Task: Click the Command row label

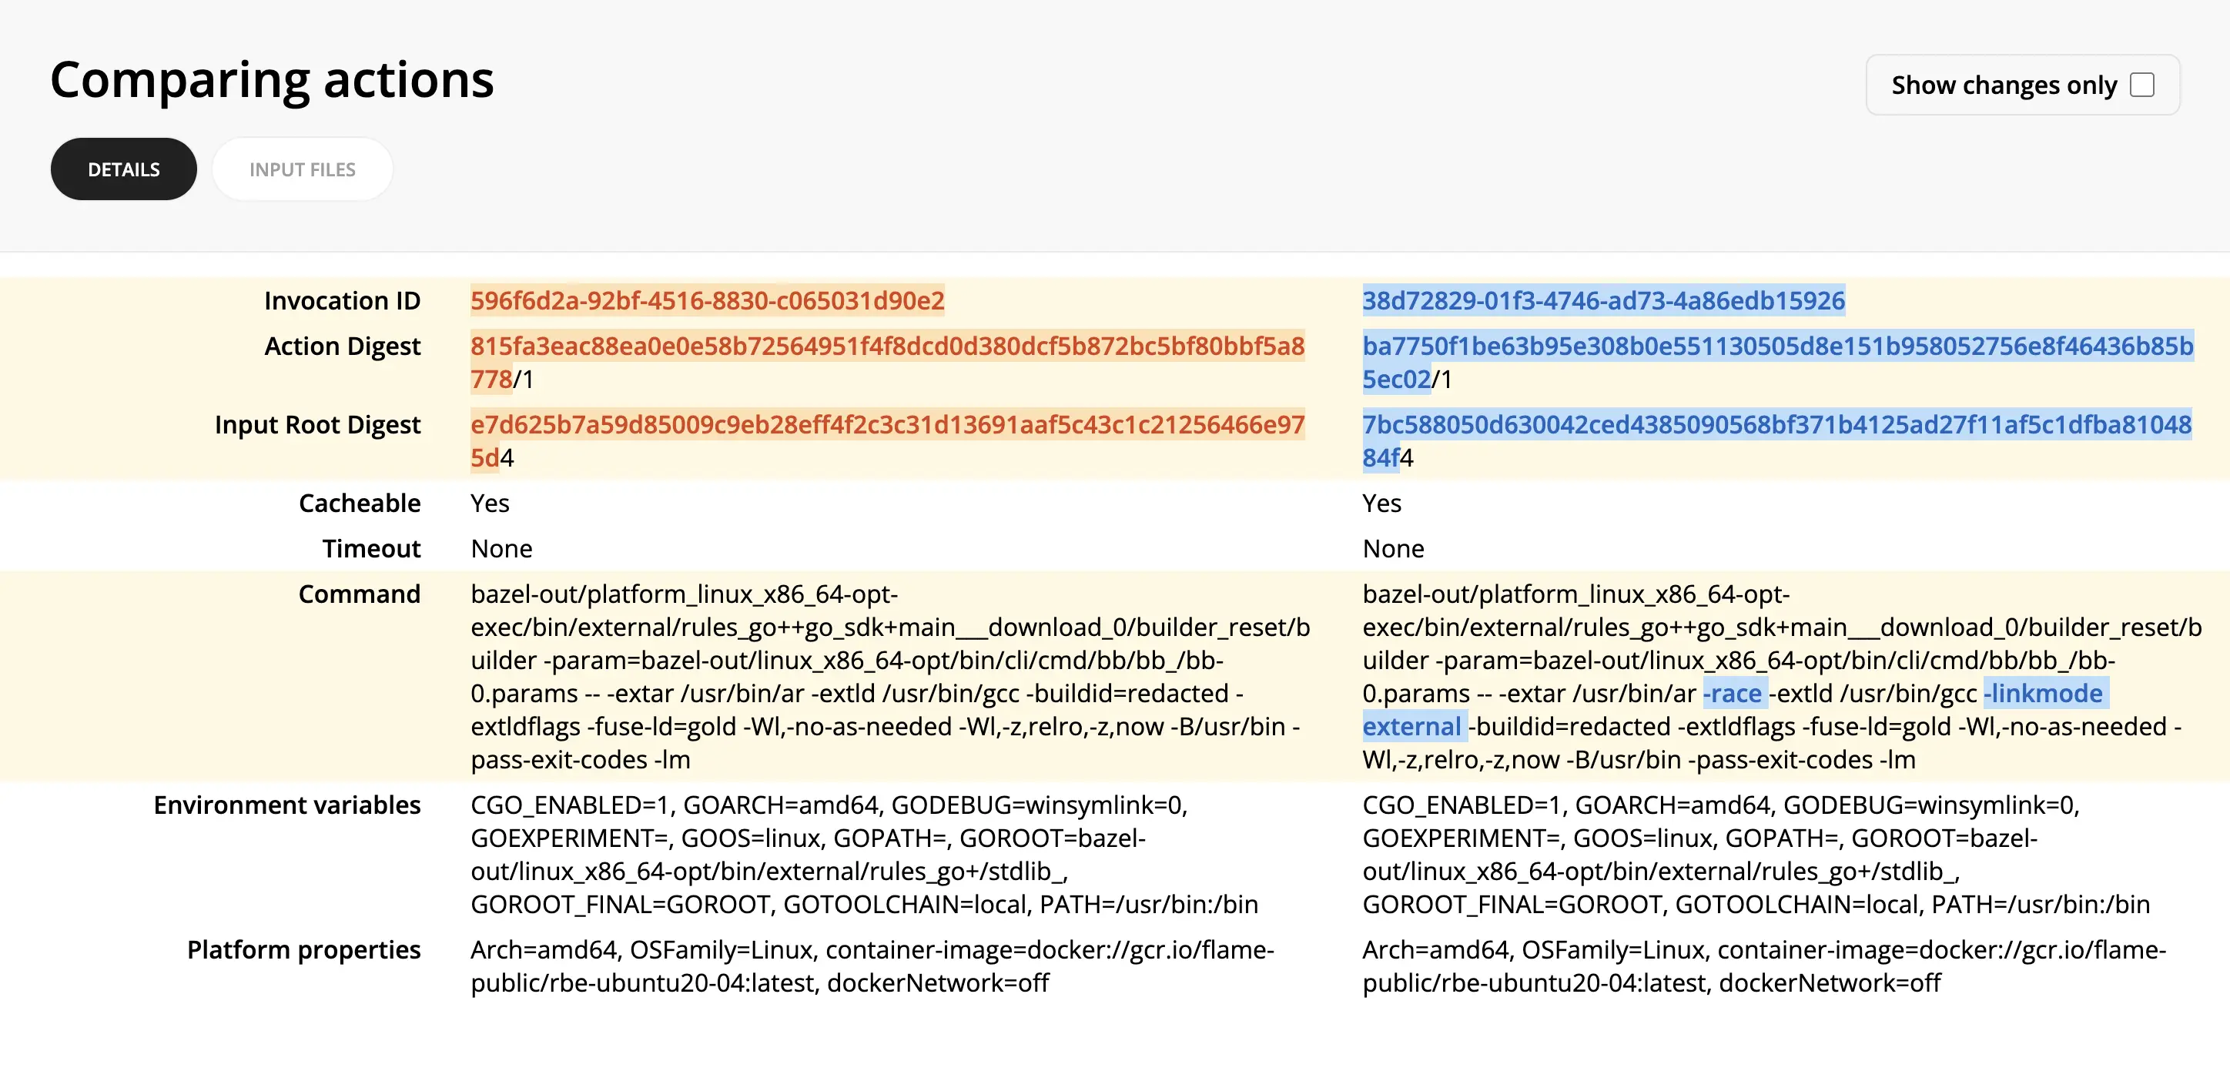Action: (x=360, y=594)
